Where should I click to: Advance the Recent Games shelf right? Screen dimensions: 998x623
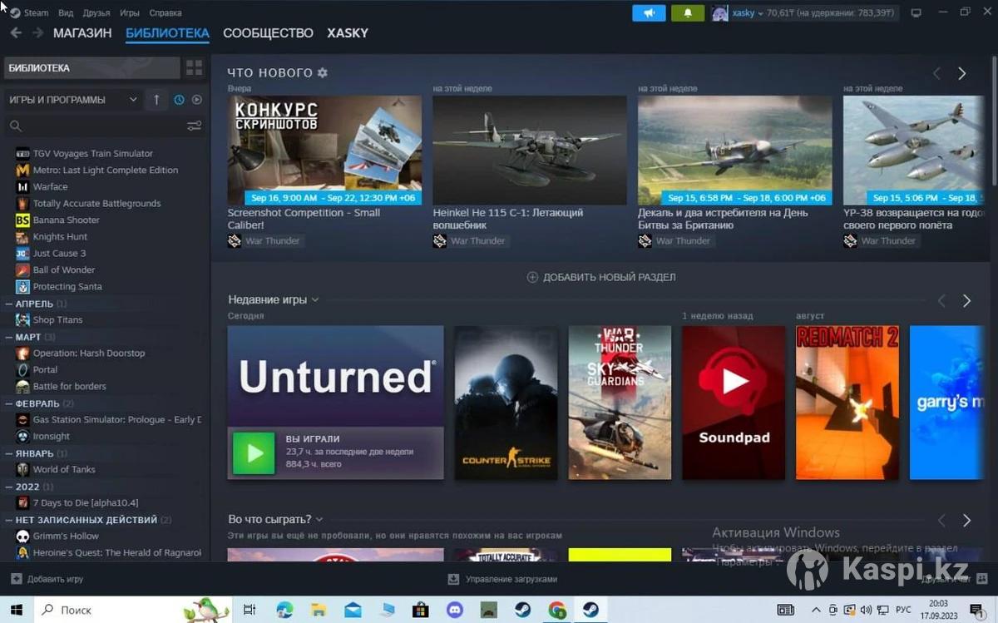[966, 300]
